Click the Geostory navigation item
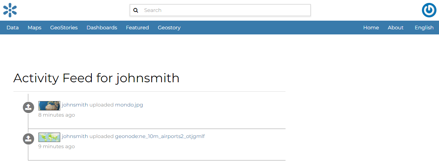The height and width of the screenshot is (167, 439). coord(169,28)
